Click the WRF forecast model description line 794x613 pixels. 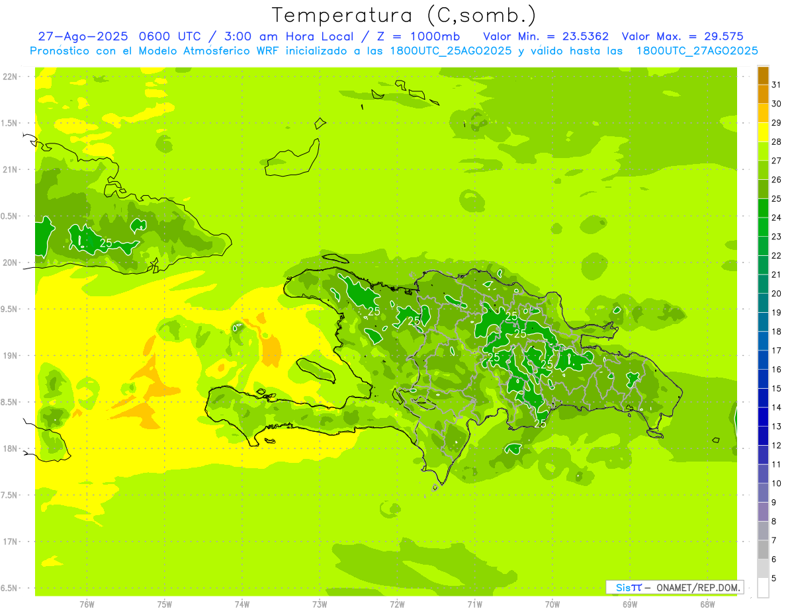[394, 51]
